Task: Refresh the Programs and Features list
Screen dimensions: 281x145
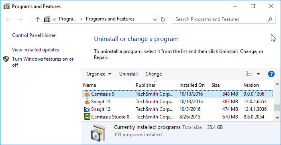Action: [x=163, y=19]
